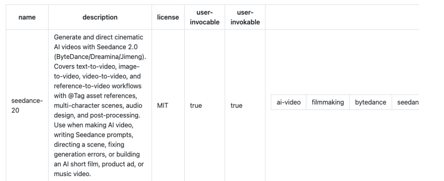Click 'true' under the user-invocable column
This screenshot has height=181, width=444.
(196, 105)
